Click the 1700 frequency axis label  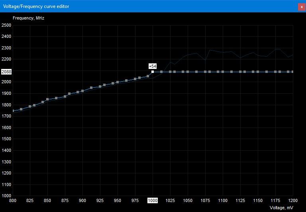click(x=6, y=116)
